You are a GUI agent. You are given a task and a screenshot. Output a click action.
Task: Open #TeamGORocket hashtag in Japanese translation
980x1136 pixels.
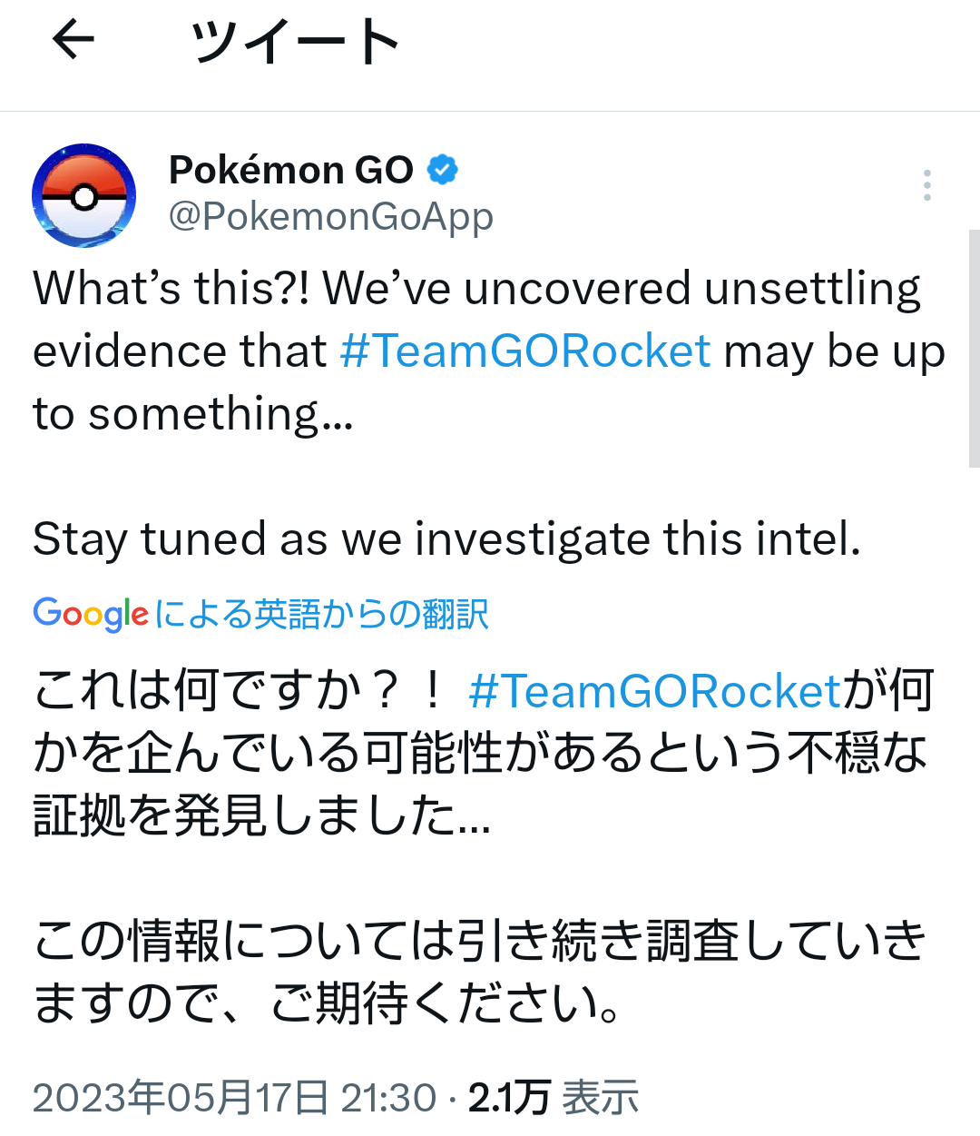tap(655, 691)
